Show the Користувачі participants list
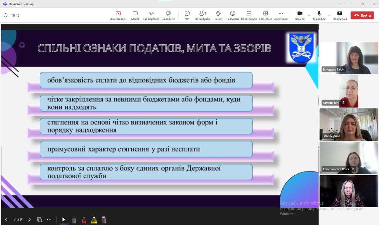 click(203, 15)
